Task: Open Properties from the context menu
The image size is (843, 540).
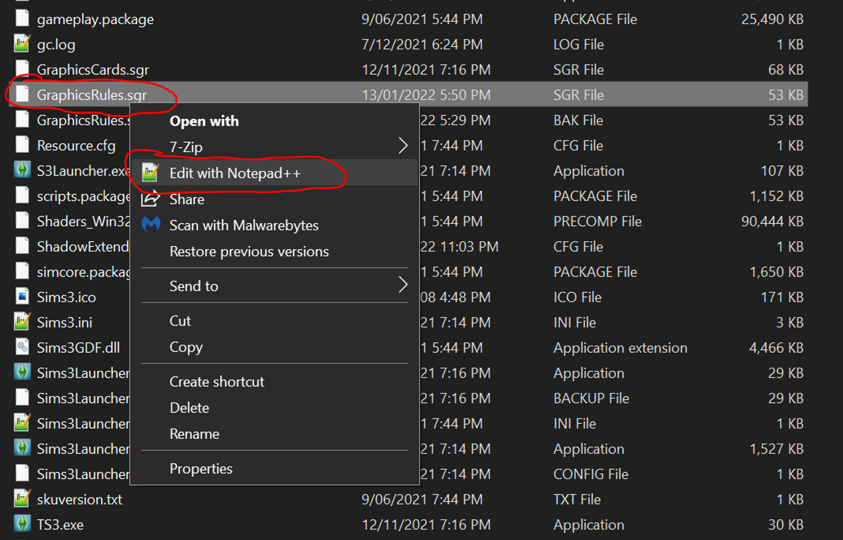Action: coord(201,468)
